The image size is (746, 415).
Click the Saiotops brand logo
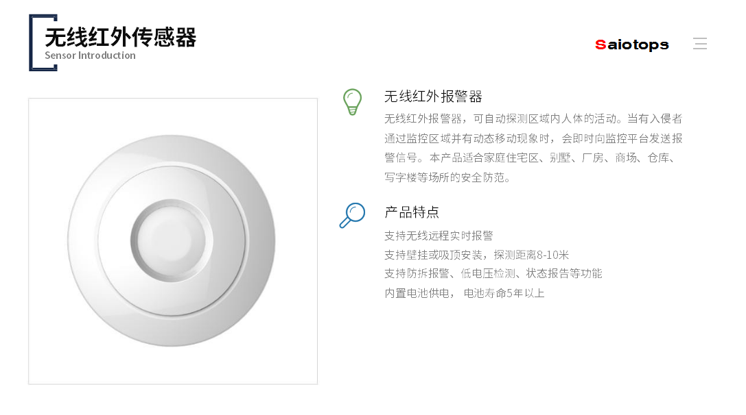click(x=631, y=45)
